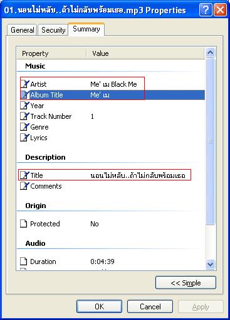Click the edit icon beside Genre
The height and width of the screenshot is (320, 230).
point(24,127)
